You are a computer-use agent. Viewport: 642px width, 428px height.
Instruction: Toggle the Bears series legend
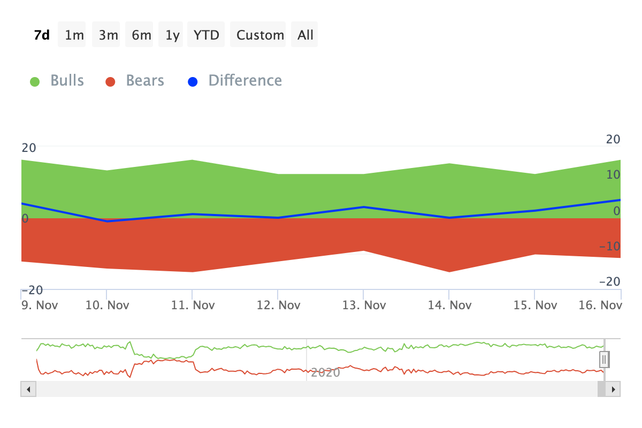tap(135, 81)
